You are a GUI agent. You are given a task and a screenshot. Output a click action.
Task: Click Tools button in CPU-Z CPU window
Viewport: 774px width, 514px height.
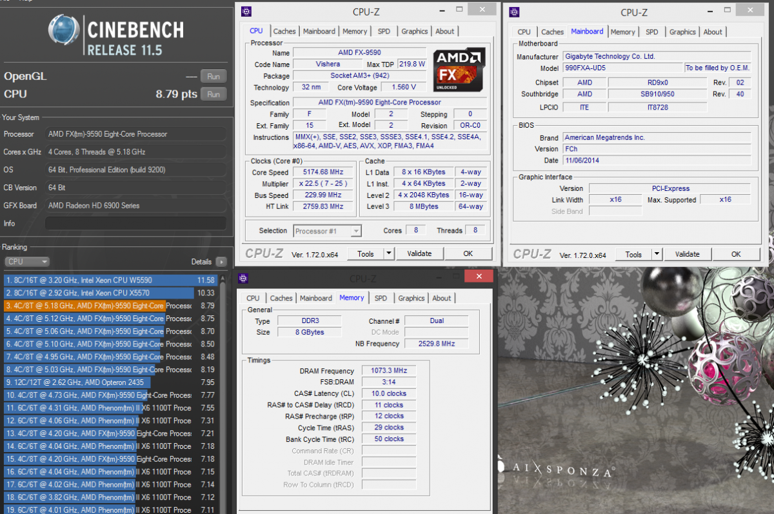click(366, 254)
